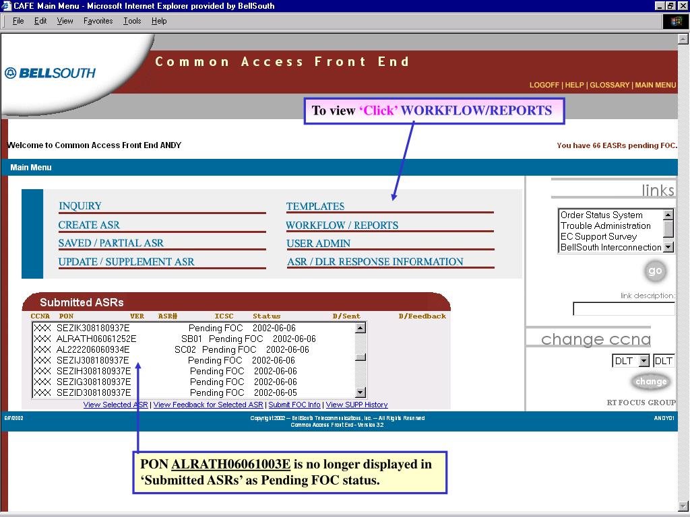Select PON ALRATH06061252E row

pyautogui.click(x=193, y=339)
